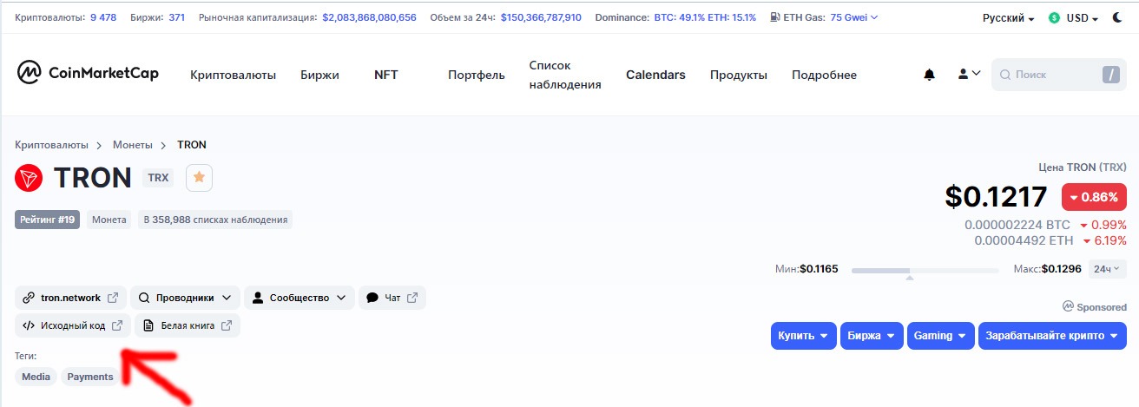This screenshot has width=1139, height=407.
Task: Open Криптовалюты menu in navigation
Action: [x=233, y=75]
